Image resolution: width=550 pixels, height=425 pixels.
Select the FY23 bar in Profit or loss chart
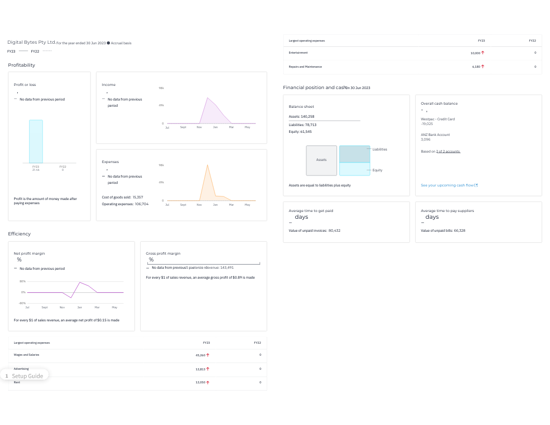(x=36, y=142)
